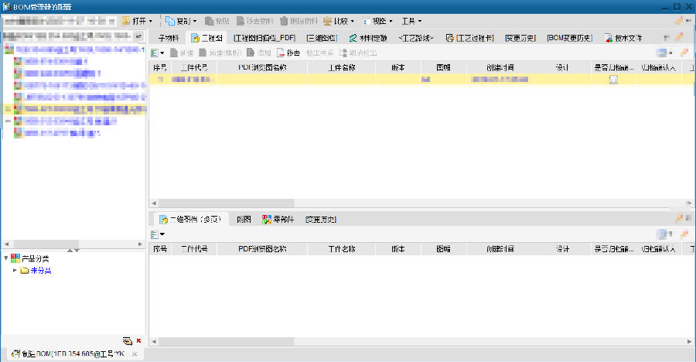This screenshot has width=696, height=362.
Task: Click the 移去物料 toolbar icon
Action: (241, 21)
